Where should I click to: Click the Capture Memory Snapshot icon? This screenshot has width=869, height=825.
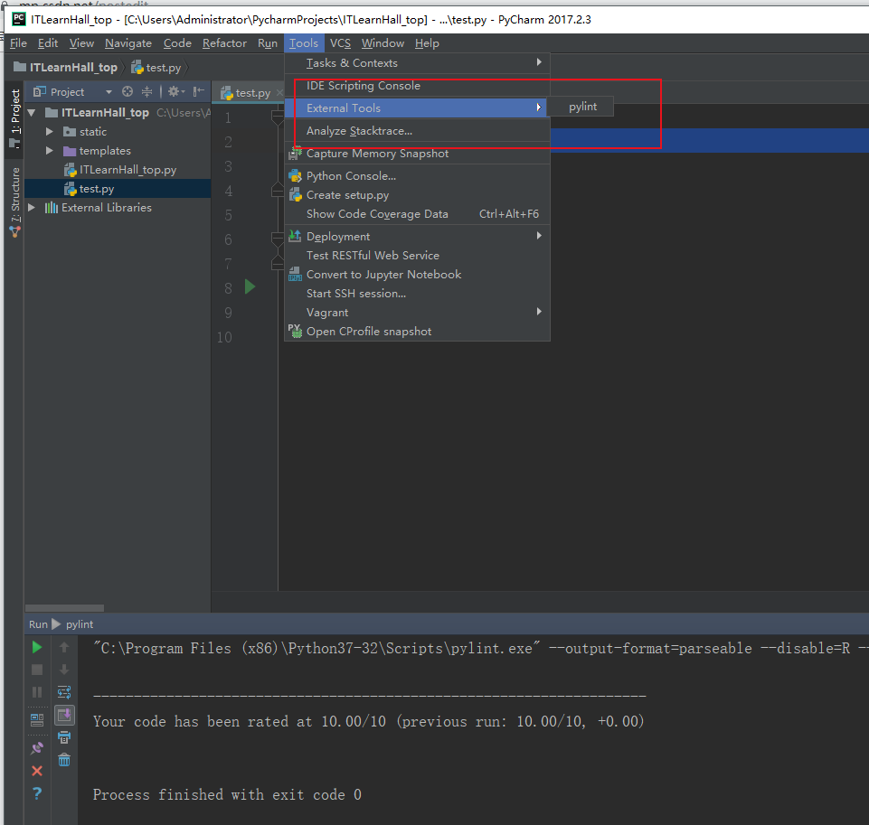295,154
